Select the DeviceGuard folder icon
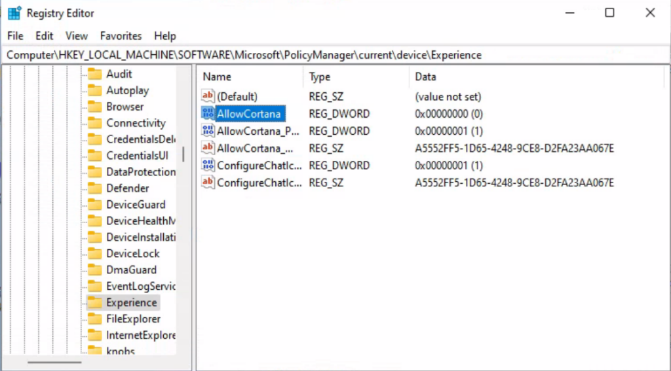The height and width of the screenshot is (371, 671). point(94,204)
